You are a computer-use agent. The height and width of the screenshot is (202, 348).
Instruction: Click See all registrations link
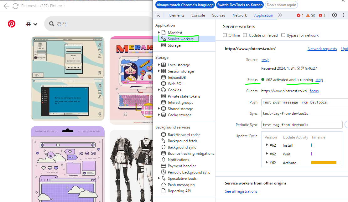tap(241, 191)
